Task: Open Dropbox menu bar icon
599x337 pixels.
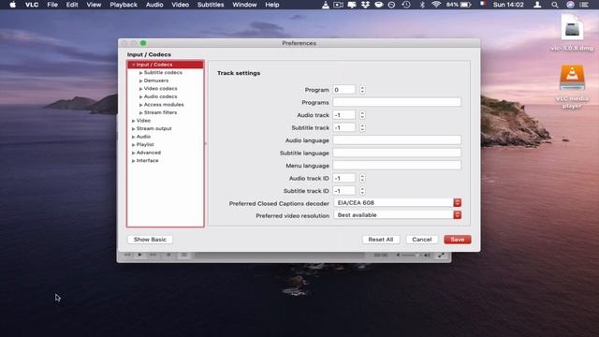Action: (365, 5)
